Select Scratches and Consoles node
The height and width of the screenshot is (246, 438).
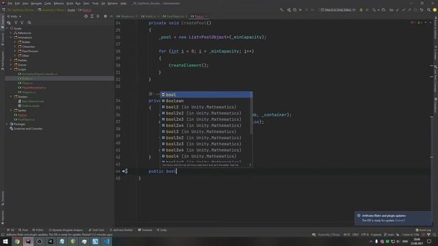(26, 128)
